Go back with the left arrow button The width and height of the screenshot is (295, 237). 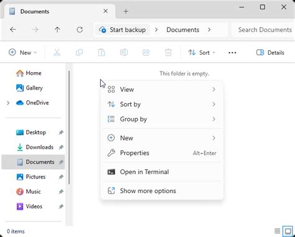click(x=13, y=30)
